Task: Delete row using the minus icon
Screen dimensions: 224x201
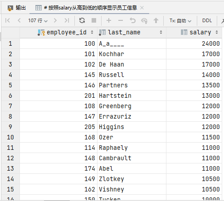Action: pyautogui.click(x=121, y=20)
